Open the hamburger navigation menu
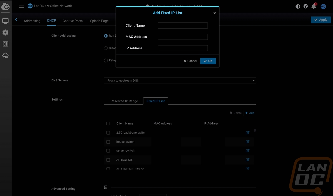Image resolution: width=333 pixels, height=196 pixels. 21,6
